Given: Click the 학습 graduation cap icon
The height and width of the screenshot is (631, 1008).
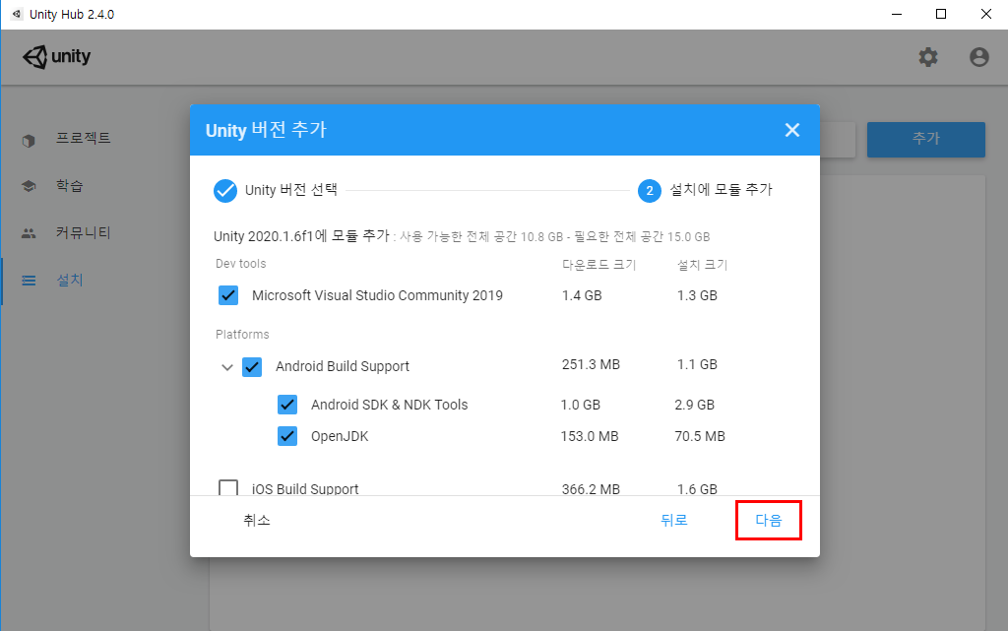Looking at the screenshot, I should pyautogui.click(x=29, y=186).
